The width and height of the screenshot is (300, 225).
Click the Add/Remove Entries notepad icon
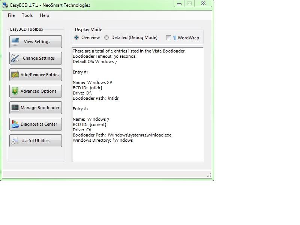click(x=15, y=75)
